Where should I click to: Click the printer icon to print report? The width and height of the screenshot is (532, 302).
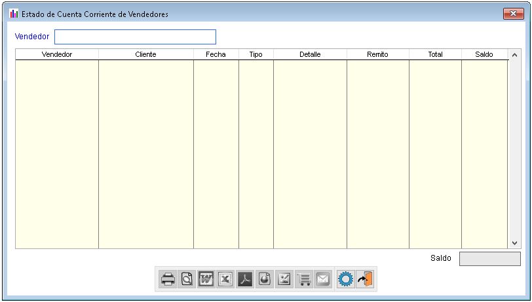[x=168, y=279]
